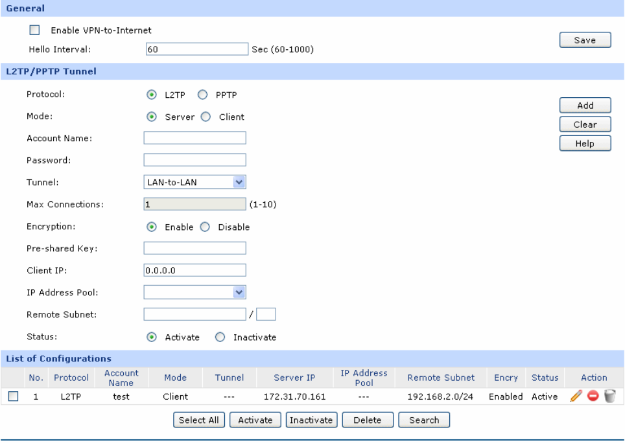Open the Tunnel LAN-to-LAN dropdown
This screenshot has width=625, height=443.
tap(195, 183)
